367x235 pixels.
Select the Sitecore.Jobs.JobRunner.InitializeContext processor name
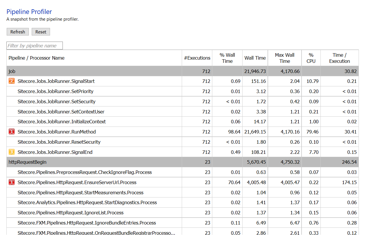pyautogui.click(x=62, y=122)
